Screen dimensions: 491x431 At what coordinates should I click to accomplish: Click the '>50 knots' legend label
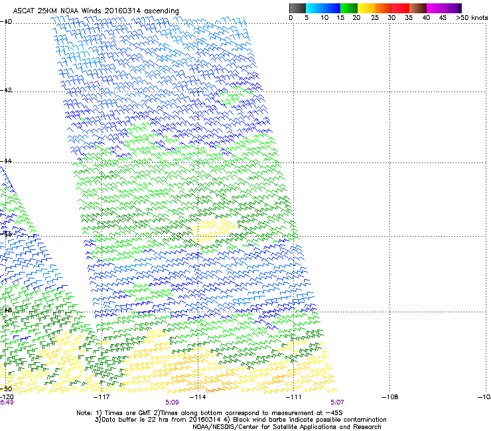point(472,17)
